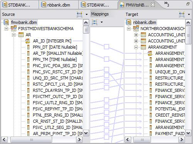Switch to the nbbank.dbm editor tab
Screen dimensions: 193x144
coord(56,5)
